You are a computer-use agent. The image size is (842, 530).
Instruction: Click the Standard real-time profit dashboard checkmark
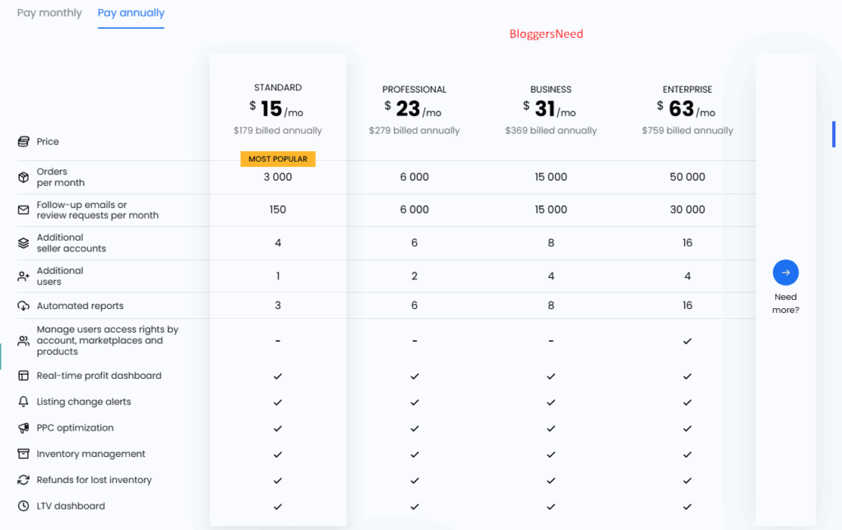(x=278, y=376)
